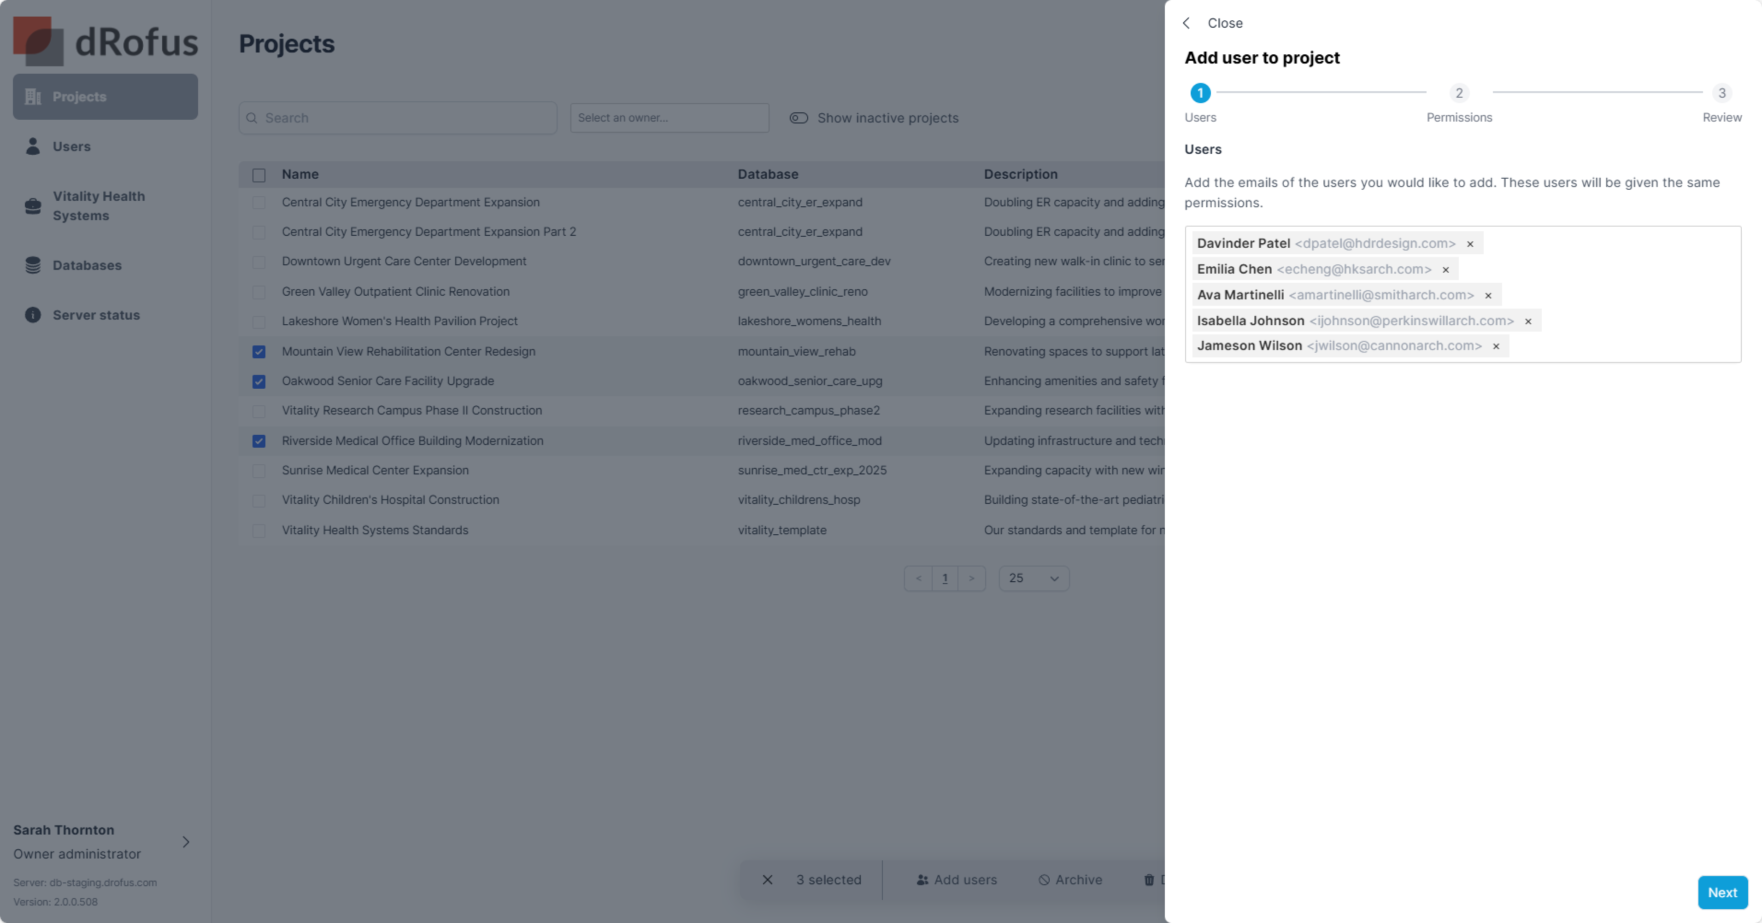1762x923 pixels.
Task: Click the dRofus logo
Action: click(x=106, y=41)
